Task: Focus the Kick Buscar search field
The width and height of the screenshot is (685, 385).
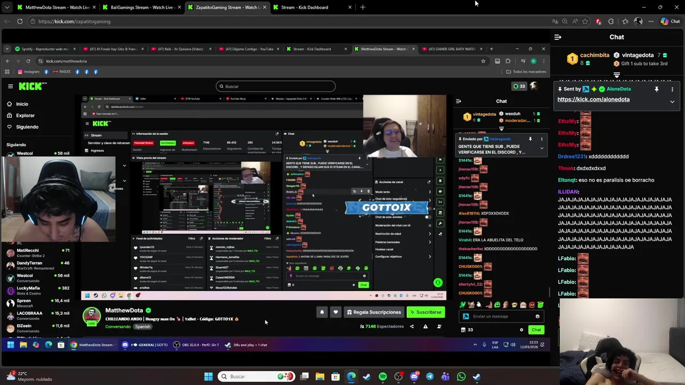Action: pos(276,86)
